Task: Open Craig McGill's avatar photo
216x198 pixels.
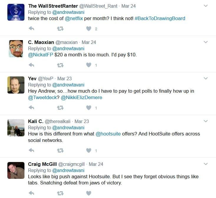Action: (x=16, y=170)
